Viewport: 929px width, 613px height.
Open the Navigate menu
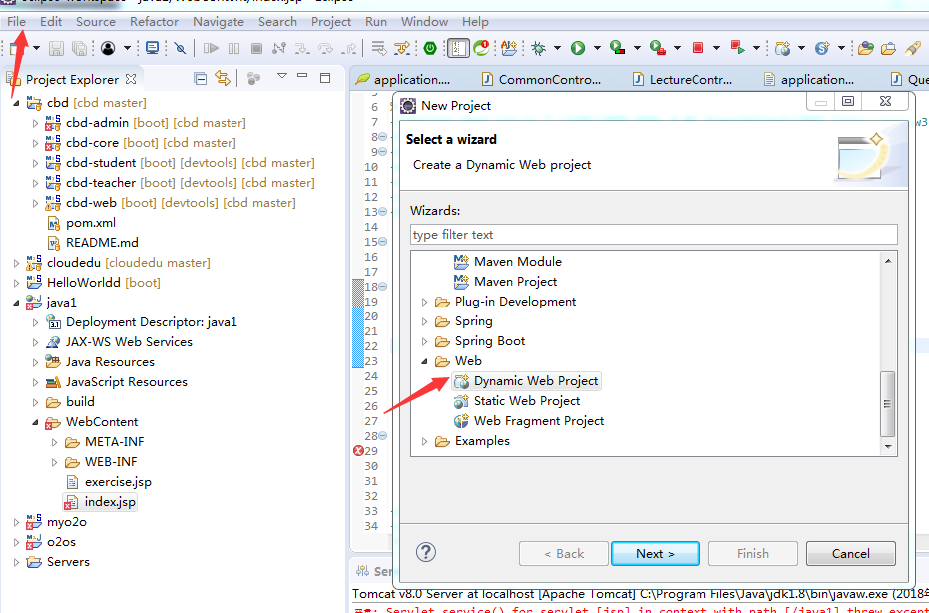coord(218,21)
